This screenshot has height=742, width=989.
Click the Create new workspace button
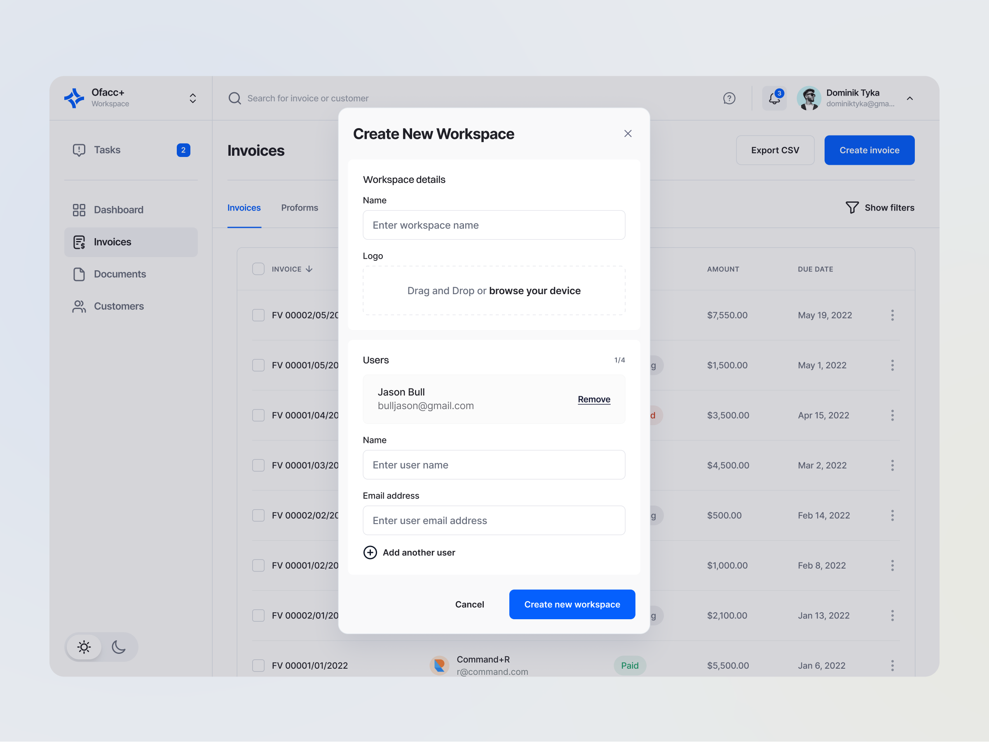point(572,604)
